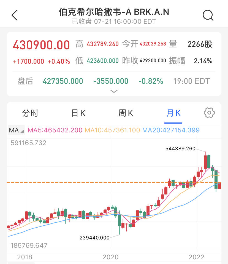
Task: Expand the after-hours detail chevron
Action: pyautogui.click(x=114, y=91)
